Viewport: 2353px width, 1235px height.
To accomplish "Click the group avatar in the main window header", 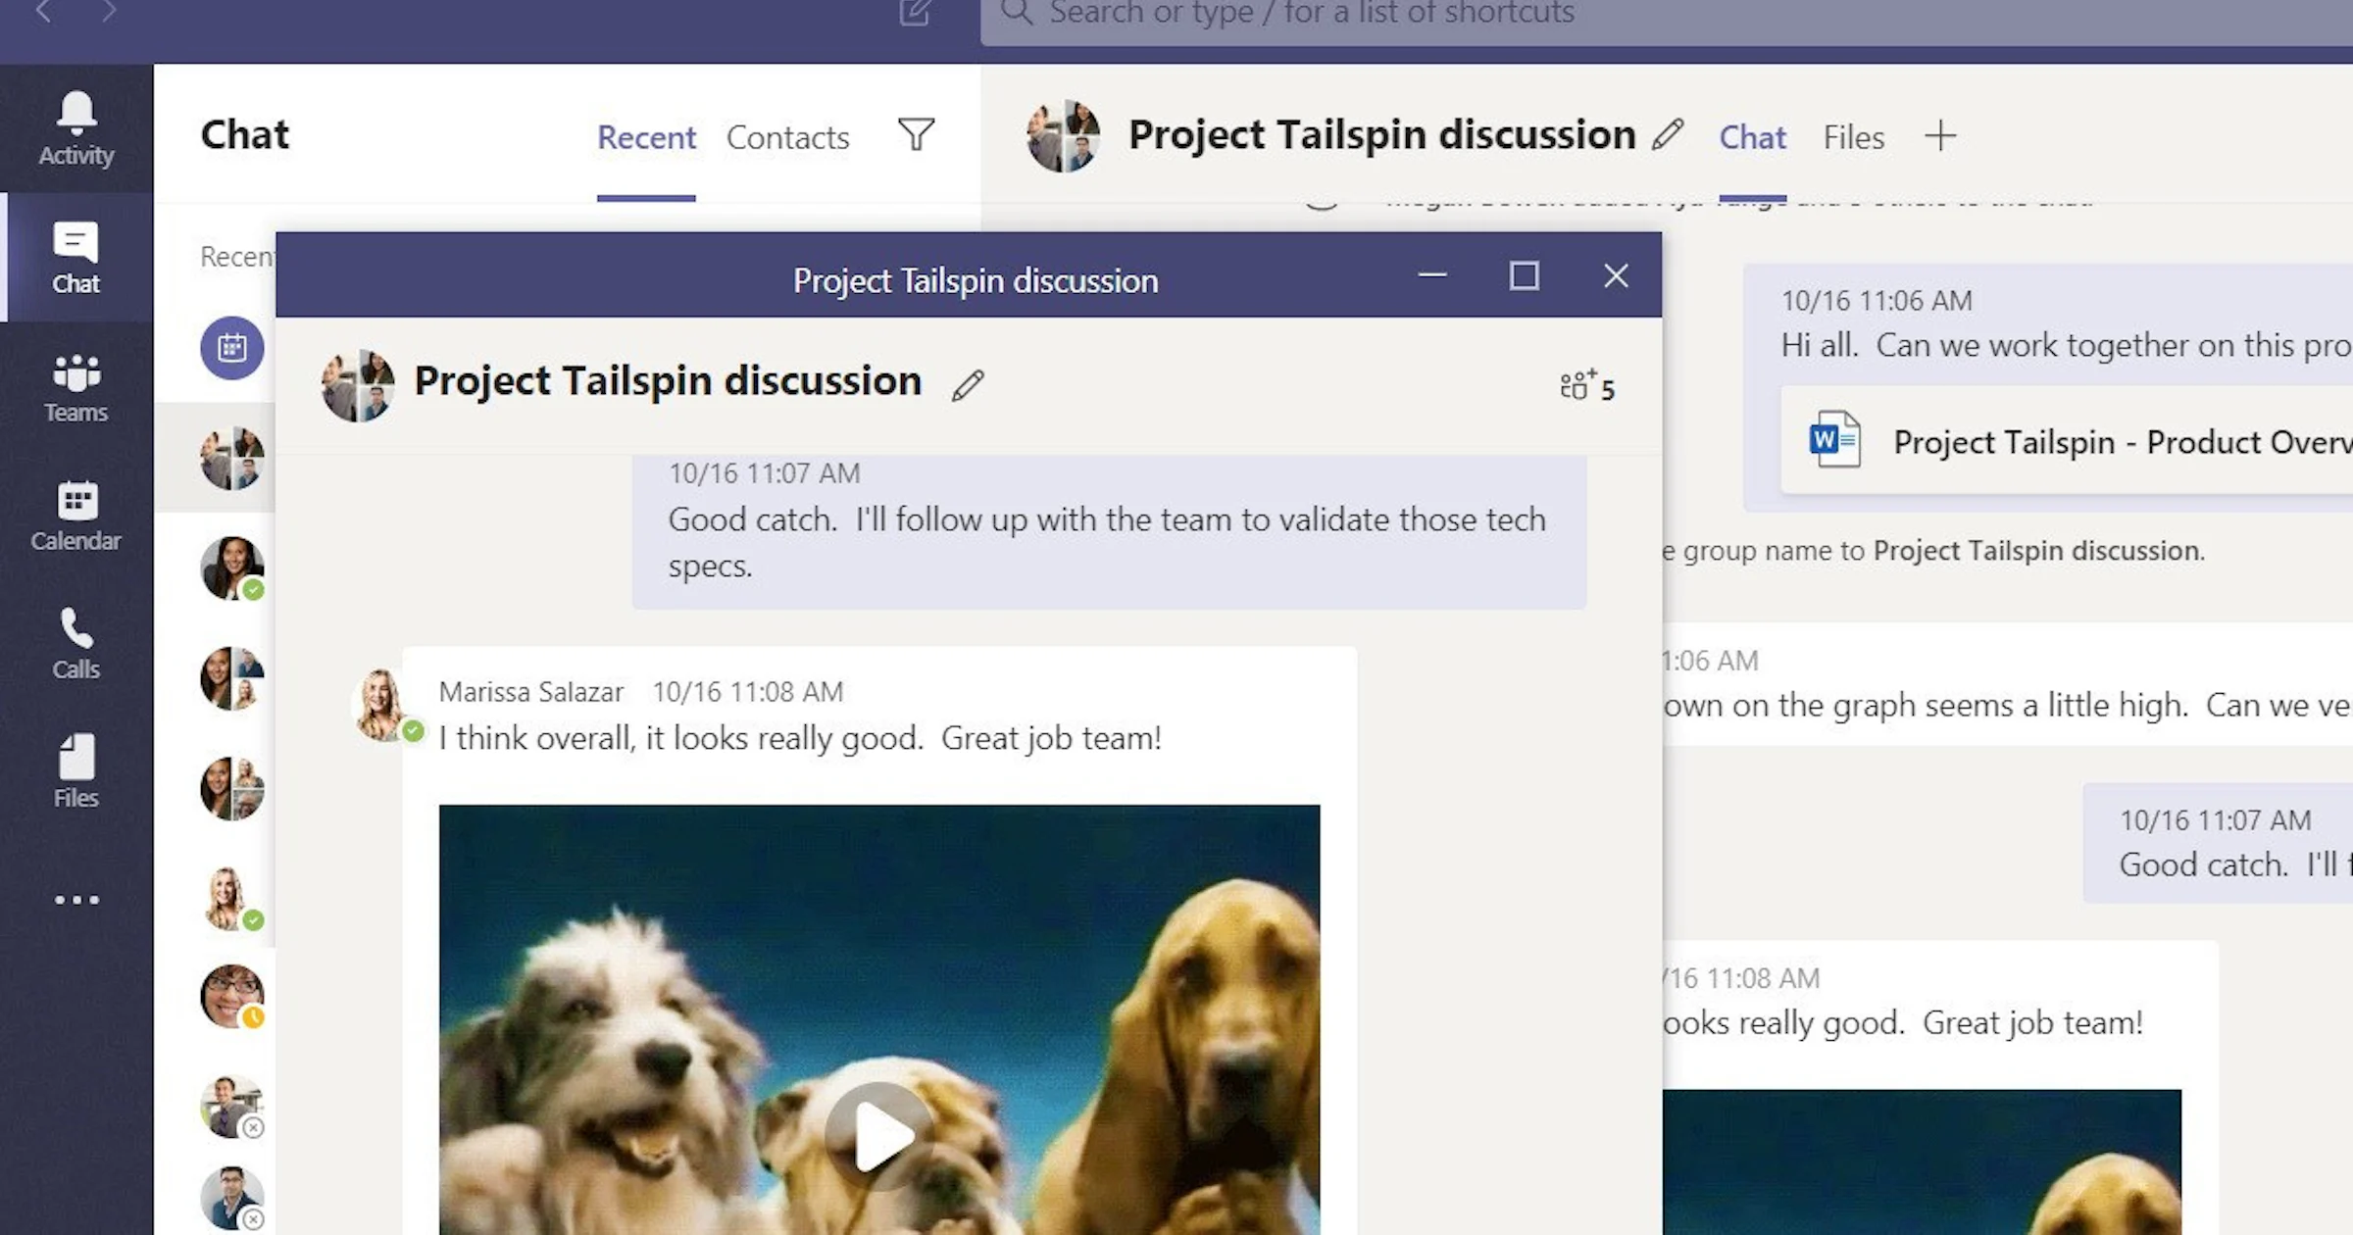I will click(x=1063, y=135).
